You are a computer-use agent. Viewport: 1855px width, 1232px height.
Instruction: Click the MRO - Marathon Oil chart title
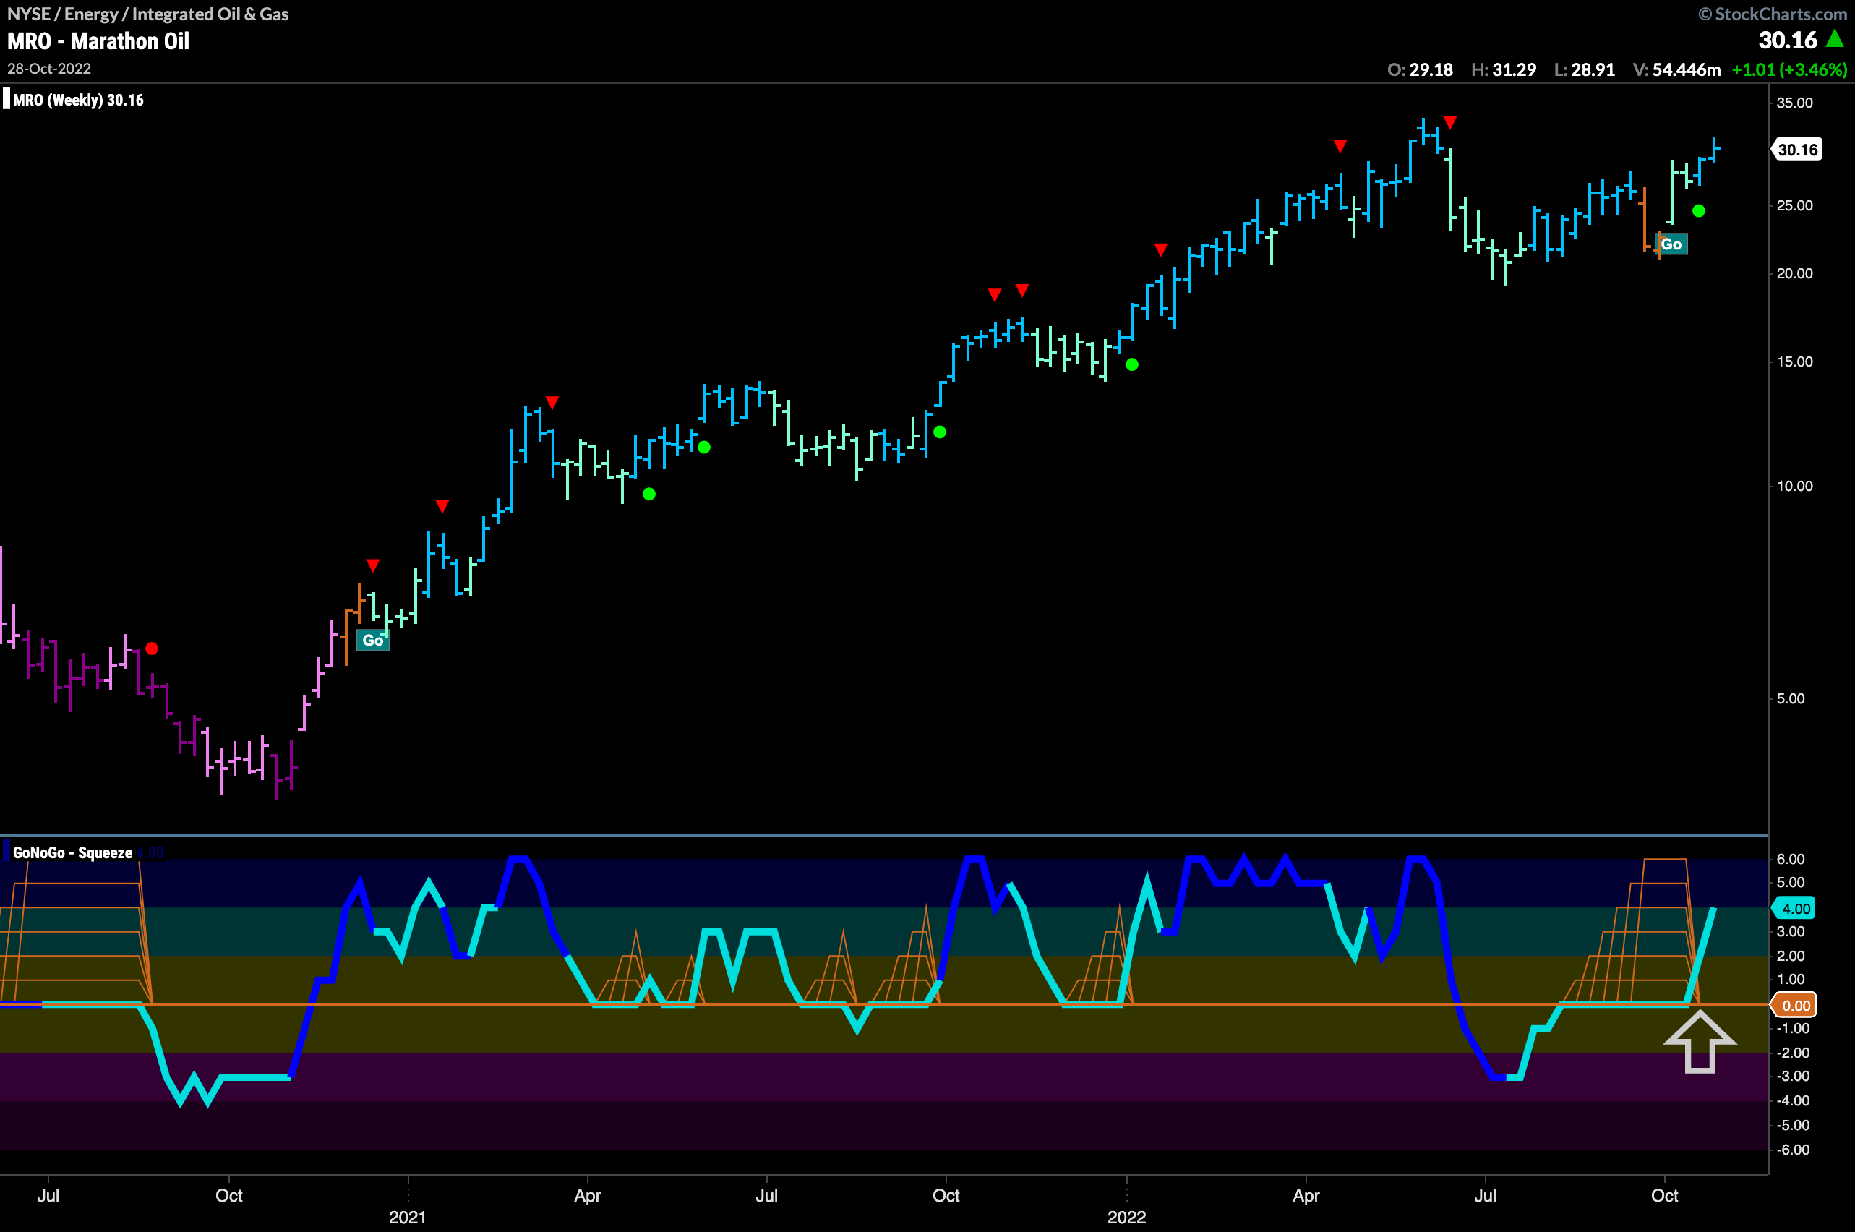tap(98, 41)
